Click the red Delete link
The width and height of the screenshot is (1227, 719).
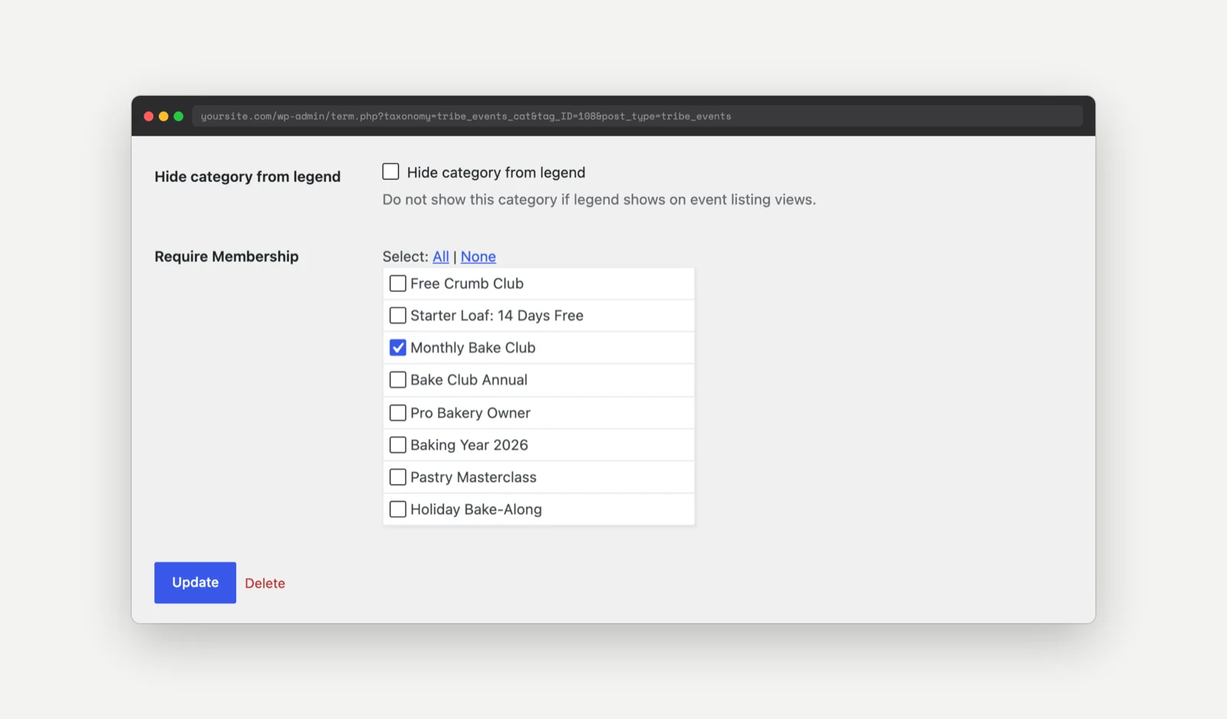point(265,583)
